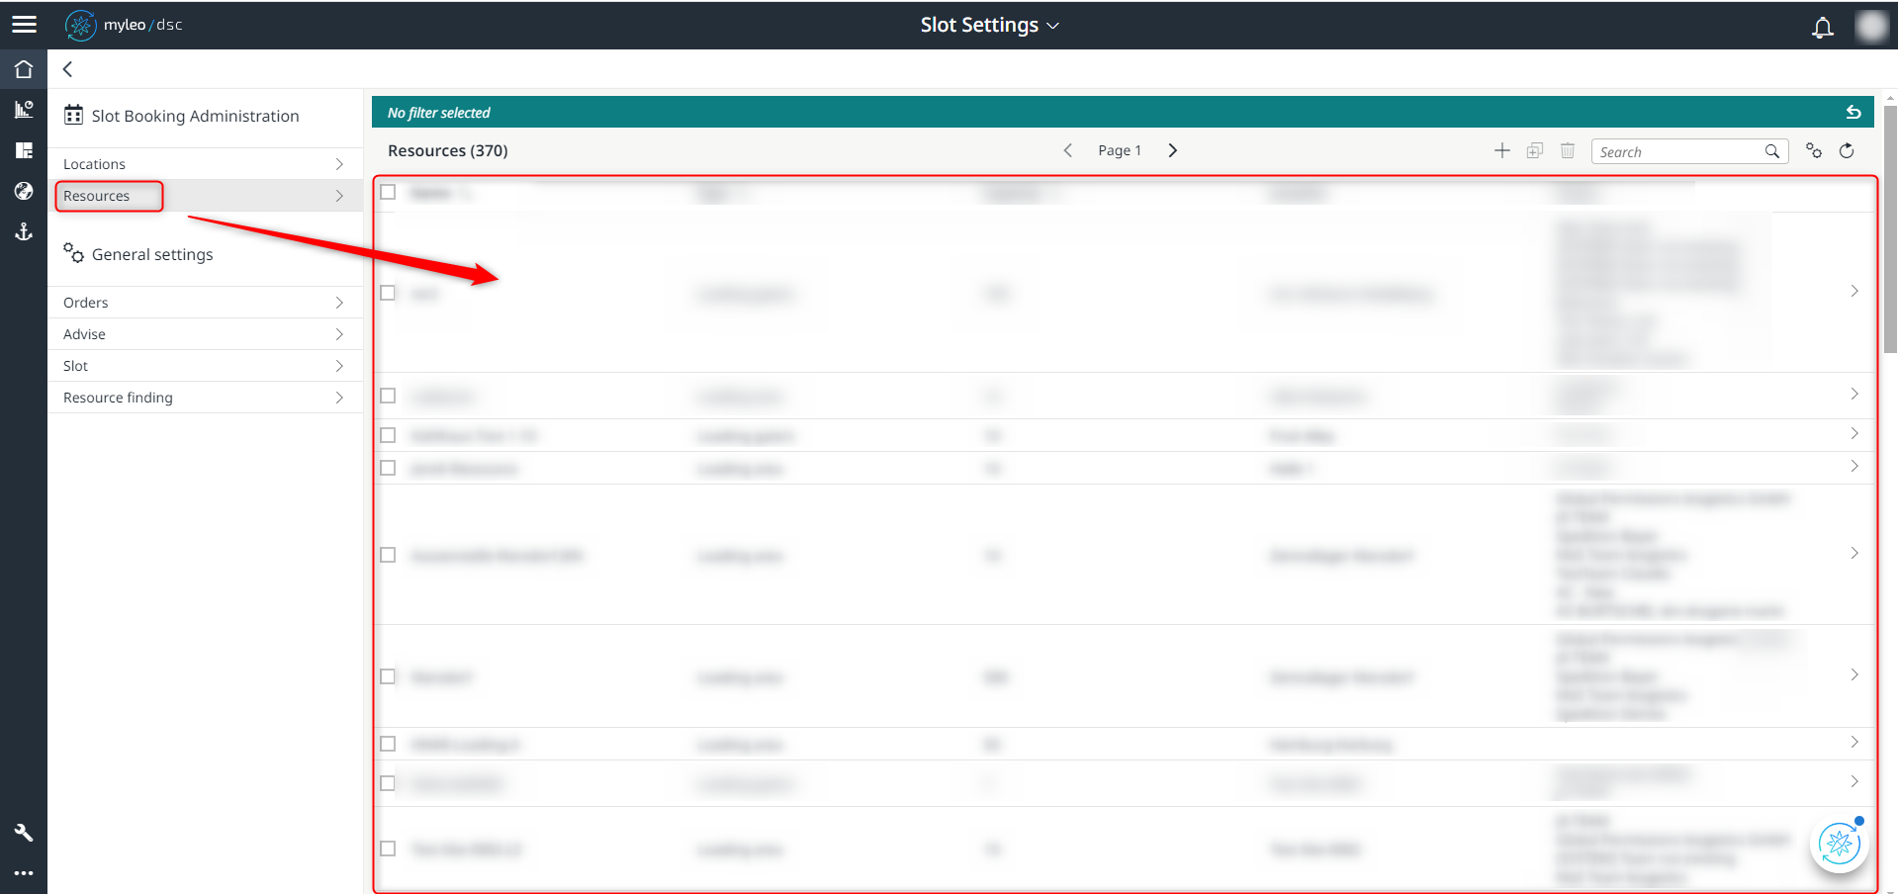
Task: Open the hamburger navigation menu
Action: tap(24, 24)
